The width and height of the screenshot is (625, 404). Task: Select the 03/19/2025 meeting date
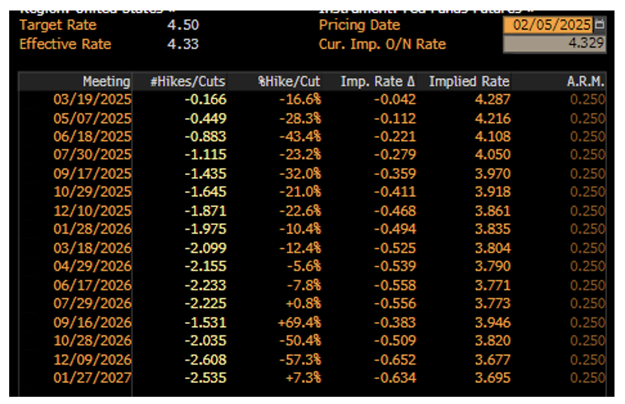coord(92,100)
